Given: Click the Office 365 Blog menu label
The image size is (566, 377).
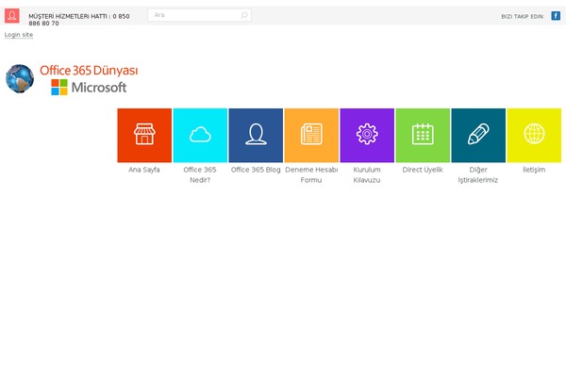Looking at the screenshot, I should pos(256,170).
